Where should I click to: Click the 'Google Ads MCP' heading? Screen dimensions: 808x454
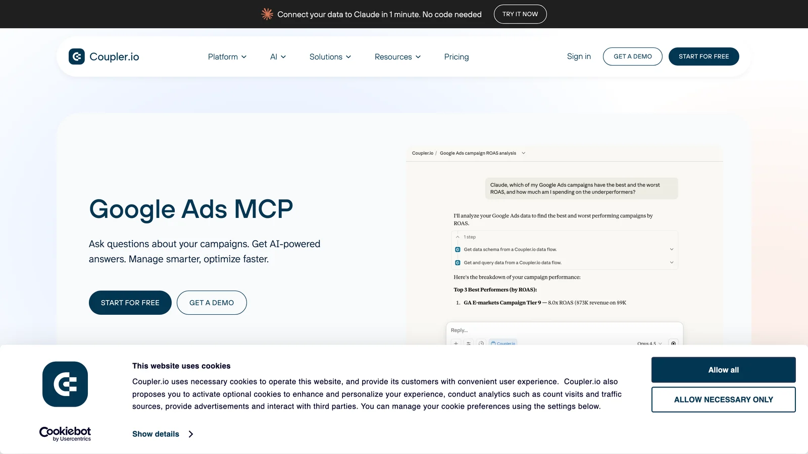(x=191, y=209)
